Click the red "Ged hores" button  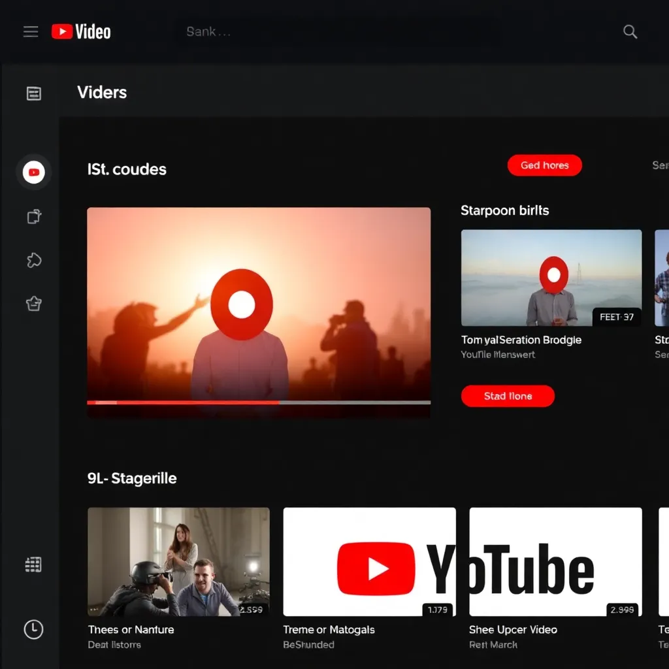pos(544,165)
